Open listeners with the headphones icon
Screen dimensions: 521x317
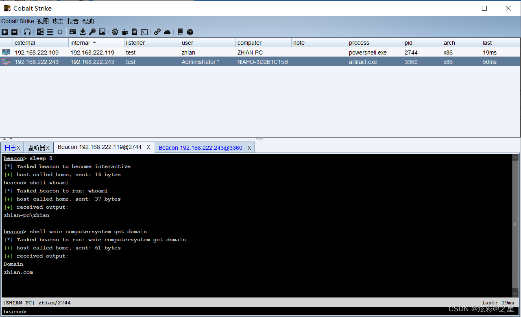tap(27, 32)
